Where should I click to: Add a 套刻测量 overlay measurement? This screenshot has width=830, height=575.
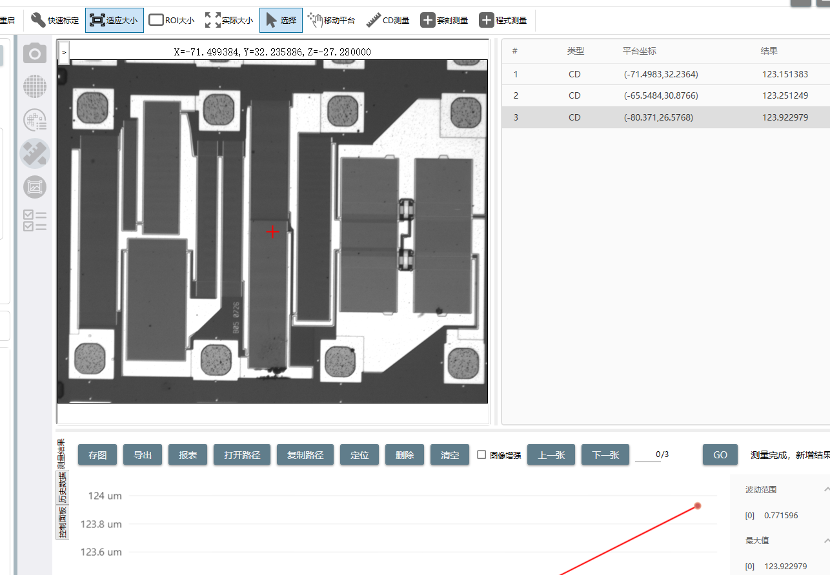pyautogui.click(x=444, y=20)
